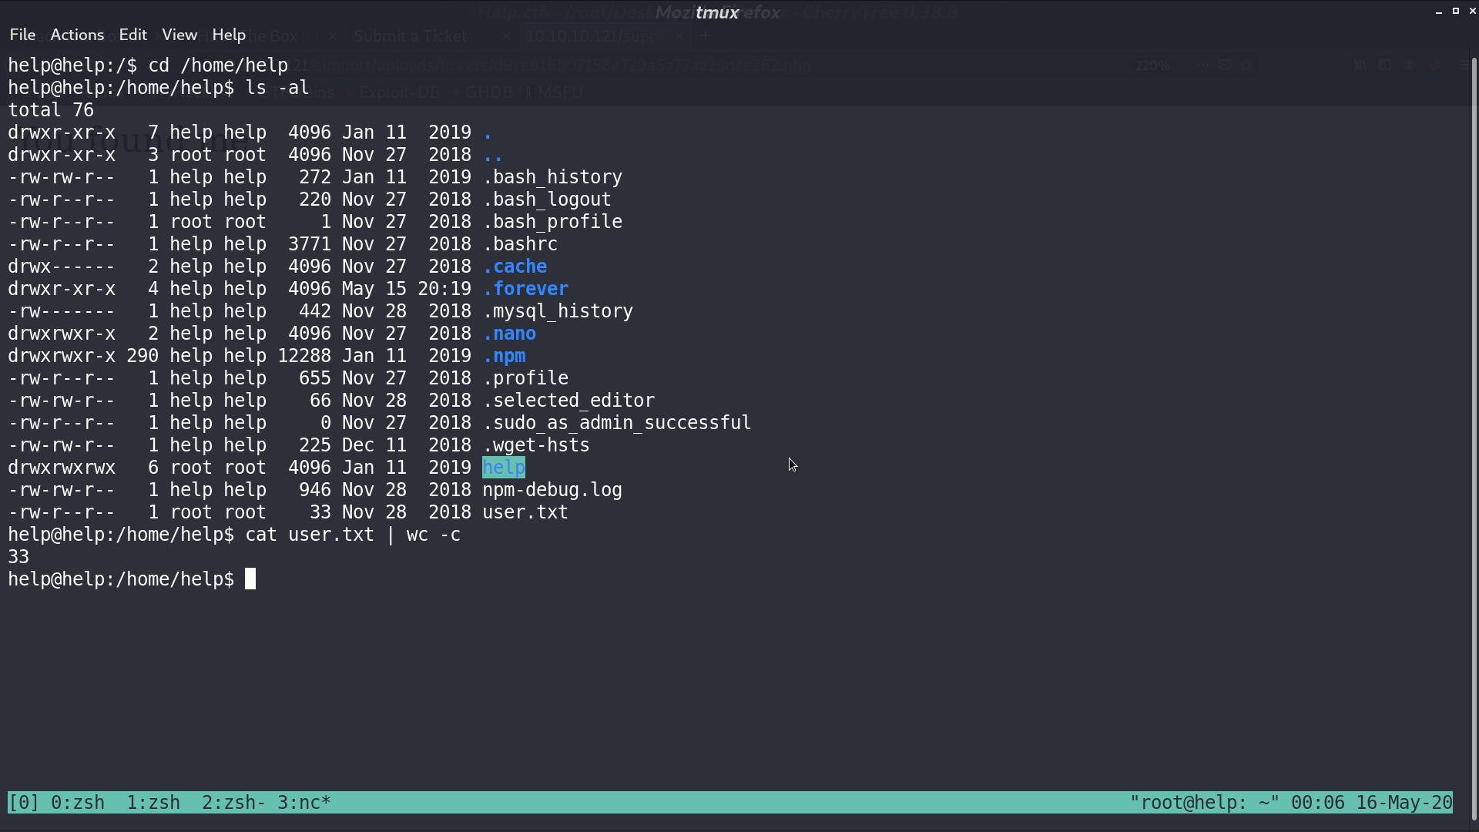The width and height of the screenshot is (1479, 832).
Task: Maximize the tmux terminal window
Action: click(1456, 11)
